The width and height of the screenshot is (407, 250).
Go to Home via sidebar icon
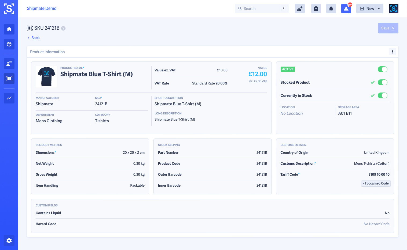click(9, 29)
